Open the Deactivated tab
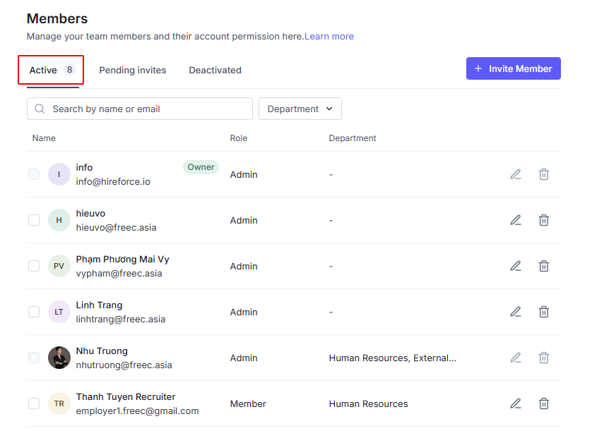 (215, 71)
